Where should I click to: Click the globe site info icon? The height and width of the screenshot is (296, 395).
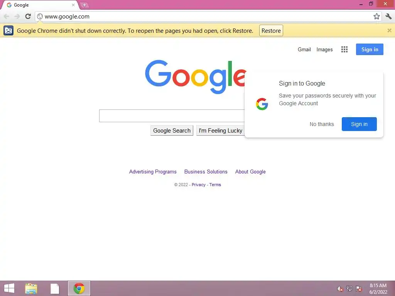pyautogui.click(x=40, y=17)
